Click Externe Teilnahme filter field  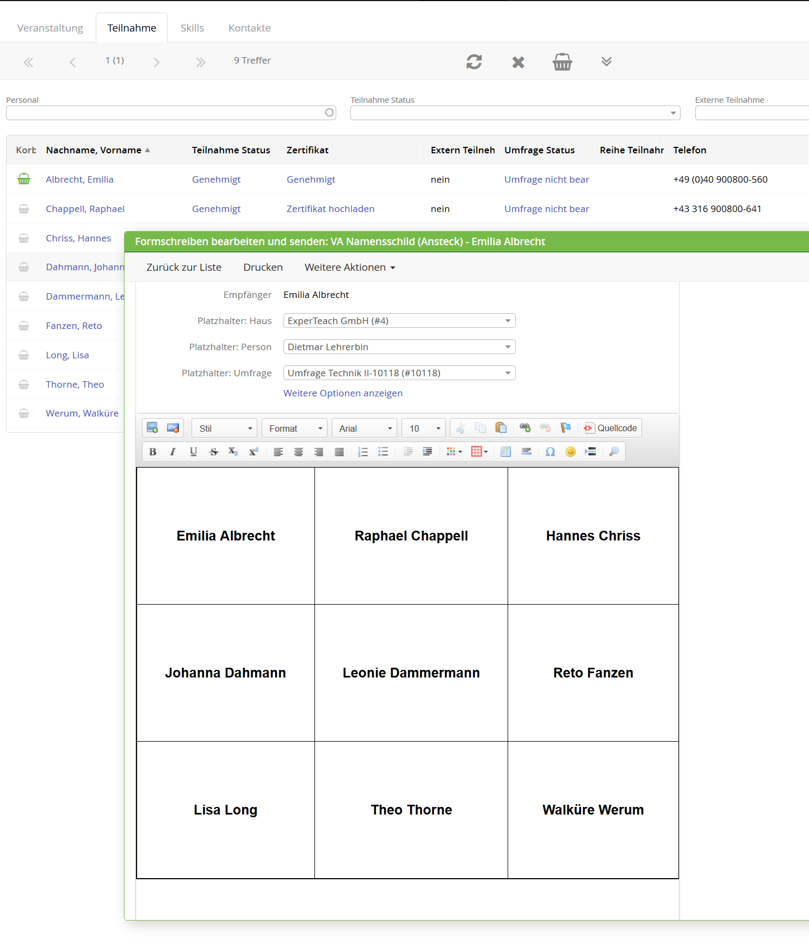[x=752, y=113]
